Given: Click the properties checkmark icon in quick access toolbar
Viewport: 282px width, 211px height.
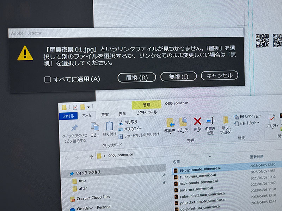Looking at the screenshot, I should (75, 107).
